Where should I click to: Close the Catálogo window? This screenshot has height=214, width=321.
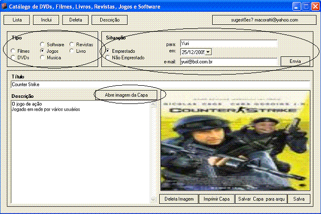(x=315, y=6)
